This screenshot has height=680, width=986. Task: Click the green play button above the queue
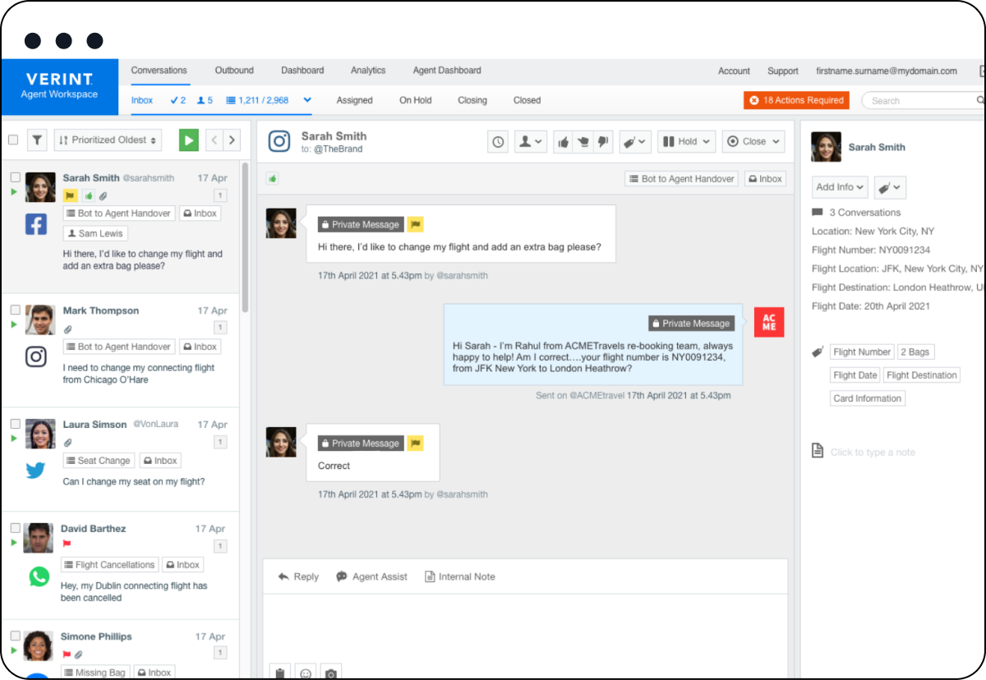coord(188,140)
